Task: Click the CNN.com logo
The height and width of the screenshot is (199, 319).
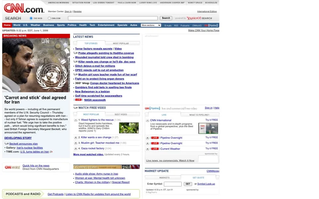Action: click(x=24, y=9)
